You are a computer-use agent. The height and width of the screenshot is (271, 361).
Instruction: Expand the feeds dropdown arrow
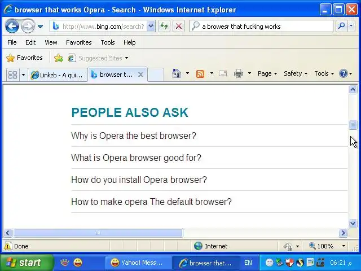click(x=212, y=73)
